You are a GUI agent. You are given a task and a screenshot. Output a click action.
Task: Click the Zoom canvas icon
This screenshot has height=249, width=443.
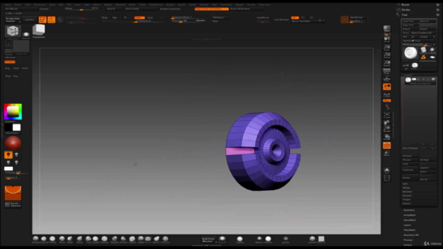pos(387,48)
